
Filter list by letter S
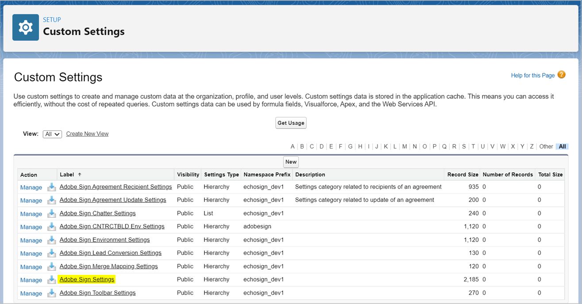[464, 147]
